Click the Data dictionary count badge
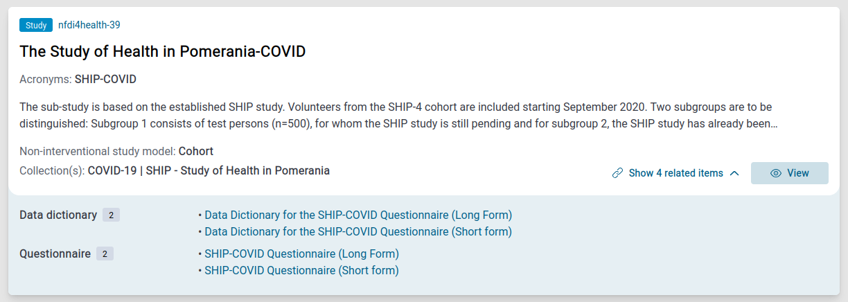The height and width of the screenshot is (302, 848). pyautogui.click(x=111, y=215)
